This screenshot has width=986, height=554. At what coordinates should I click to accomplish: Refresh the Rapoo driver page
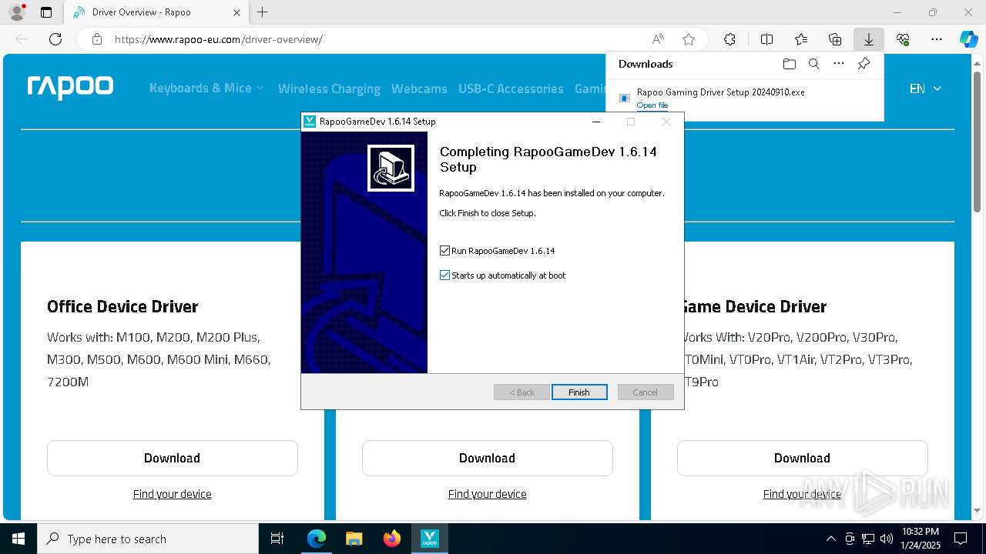pyautogui.click(x=55, y=39)
